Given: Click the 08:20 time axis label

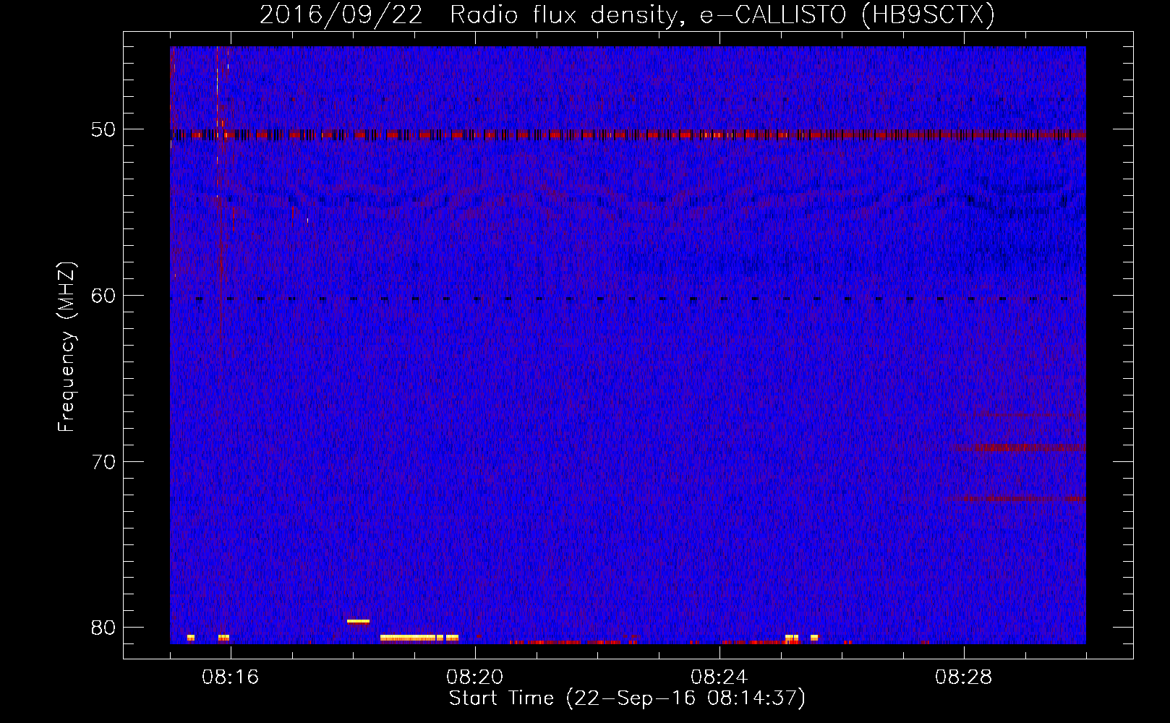Looking at the screenshot, I should tap(475, 677).
